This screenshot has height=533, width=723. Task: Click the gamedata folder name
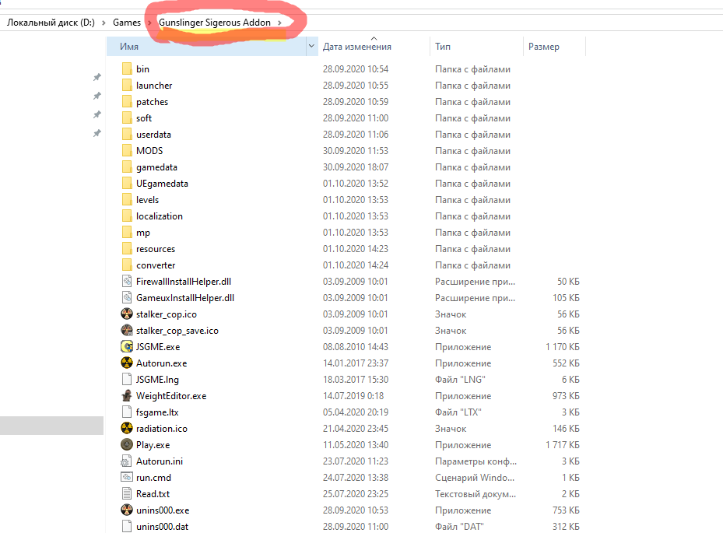click(156, 167)
